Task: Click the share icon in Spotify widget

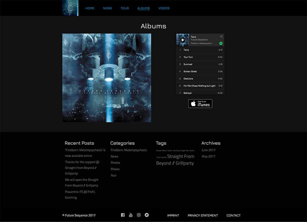Action: [x=221, y=36]
